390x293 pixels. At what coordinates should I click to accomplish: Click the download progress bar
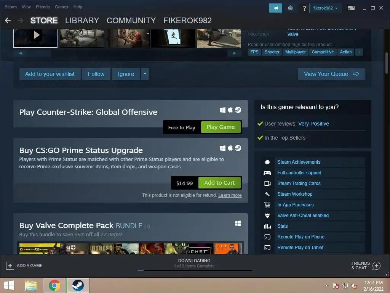[x=195, y=270]
